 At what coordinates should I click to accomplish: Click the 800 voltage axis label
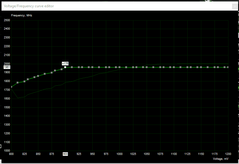(x=11, y=154)
